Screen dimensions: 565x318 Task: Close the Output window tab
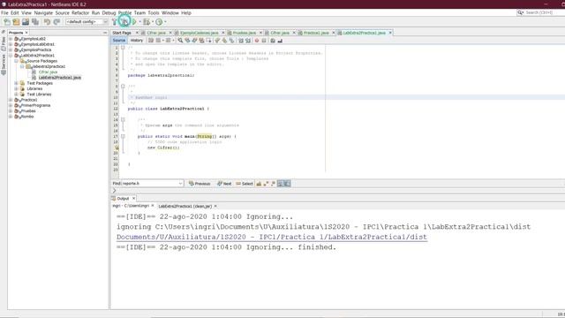point(133,198)
